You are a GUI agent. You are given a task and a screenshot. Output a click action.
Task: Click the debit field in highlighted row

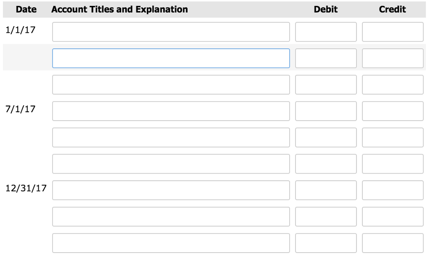tap(326, 58)
